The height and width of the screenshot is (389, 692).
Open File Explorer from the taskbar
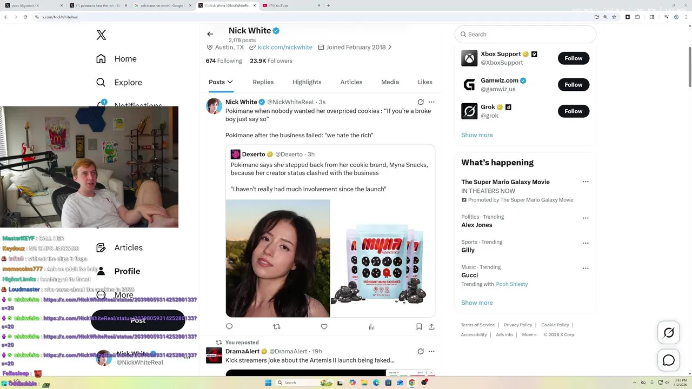[x=365, y=383]
